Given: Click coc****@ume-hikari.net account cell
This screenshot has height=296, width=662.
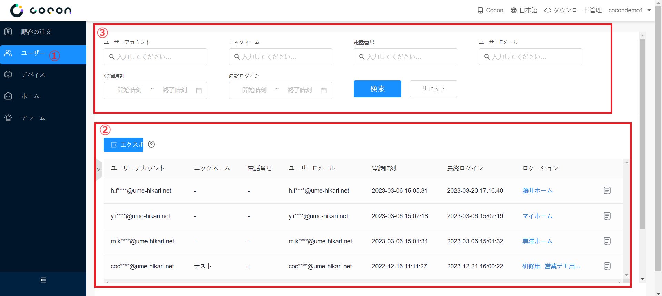Looking at the screenshot, I should [142, 266].
